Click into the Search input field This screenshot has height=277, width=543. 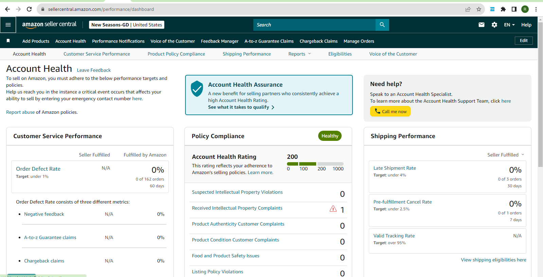coord(314,25)
